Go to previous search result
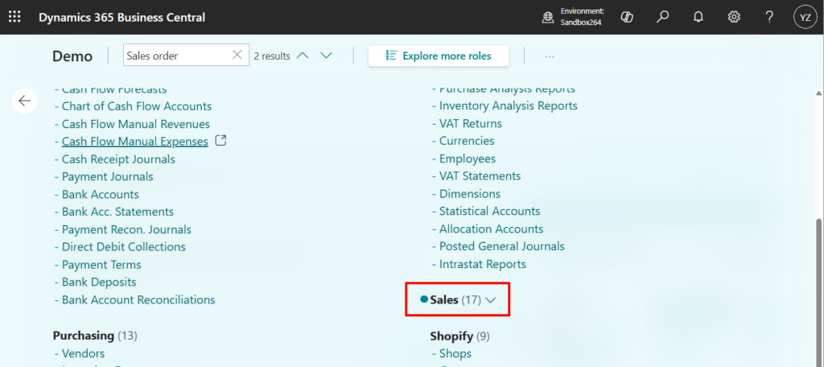This screenshot has height=367, width=824. pyautogui.click(x=303, y=56)
